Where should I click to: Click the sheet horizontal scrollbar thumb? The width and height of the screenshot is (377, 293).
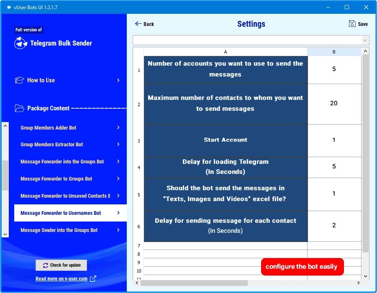[194, 283]
